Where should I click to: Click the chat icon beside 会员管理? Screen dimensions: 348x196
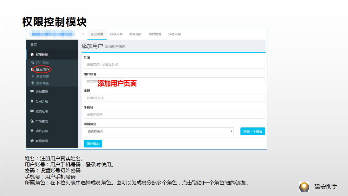click(x=32, y=91)
